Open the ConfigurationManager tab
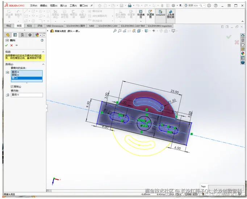Screen dimensions: 247x199 [22, 35]
